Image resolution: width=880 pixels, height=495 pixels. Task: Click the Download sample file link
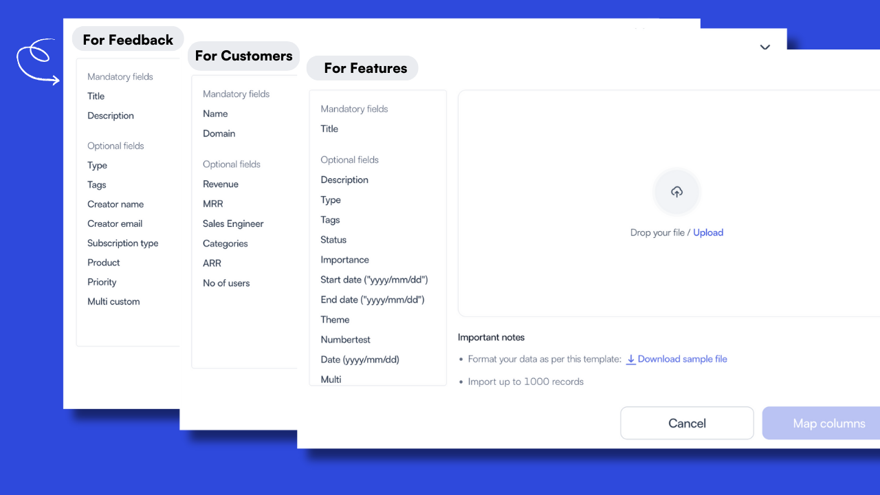pyautogui.click(x=682, y=359)
